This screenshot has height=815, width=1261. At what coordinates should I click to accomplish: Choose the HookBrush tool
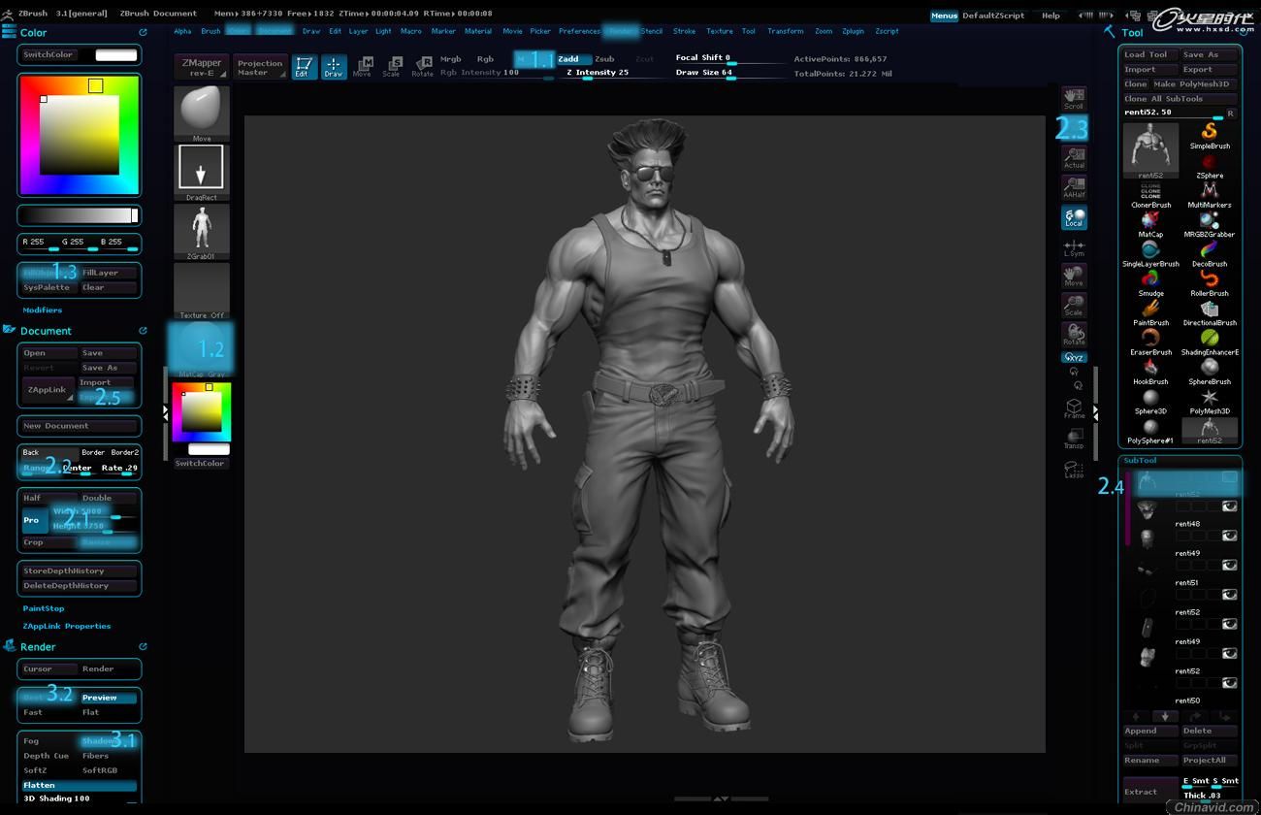pos(1150,370)
